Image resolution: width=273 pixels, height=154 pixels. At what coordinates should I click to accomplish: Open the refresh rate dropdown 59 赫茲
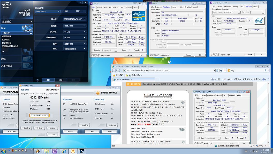pyautogui.click(x=75, y=38)
